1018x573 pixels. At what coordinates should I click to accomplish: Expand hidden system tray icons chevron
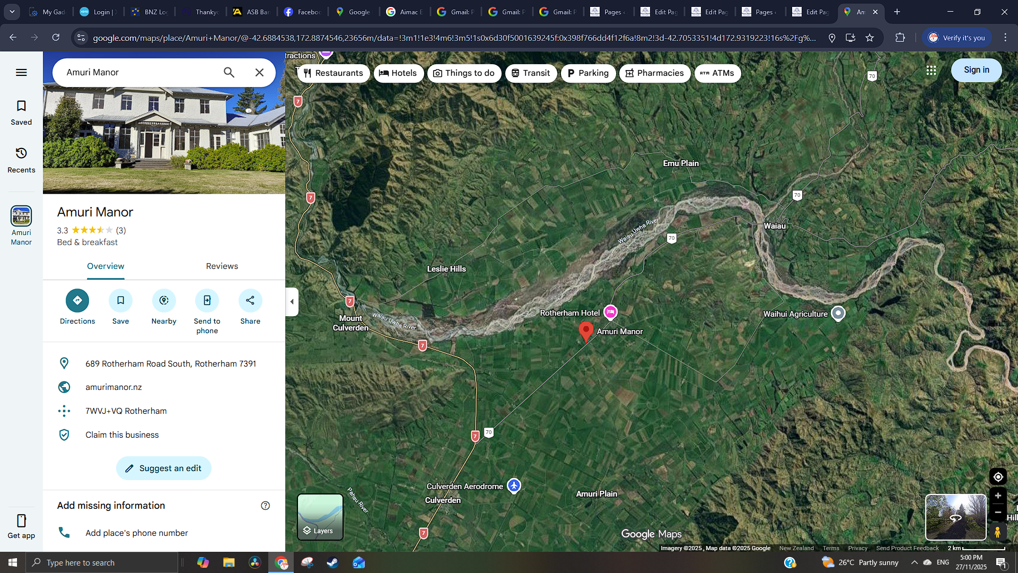point(914,562)
